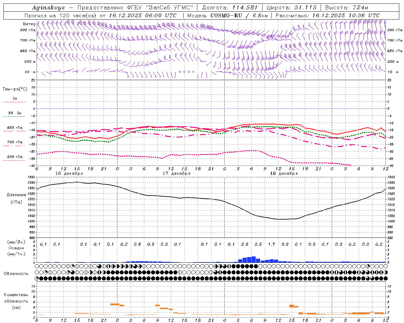Click the 0.5 precipitation value
The height and width of the screenshot is (323, 404).
pos(151,244)
